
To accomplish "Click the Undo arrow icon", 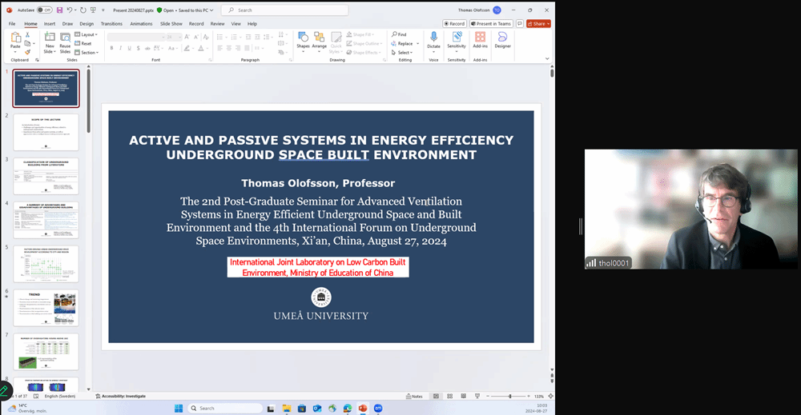I will click(70, 10).
